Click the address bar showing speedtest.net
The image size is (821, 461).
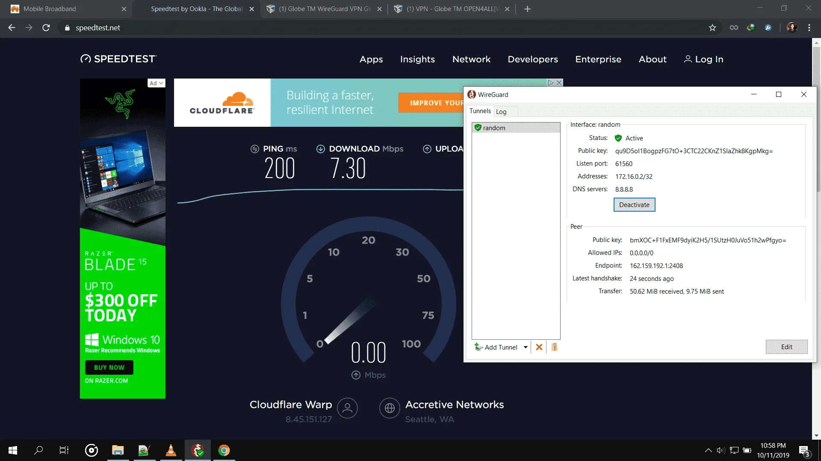click(385, 28)
